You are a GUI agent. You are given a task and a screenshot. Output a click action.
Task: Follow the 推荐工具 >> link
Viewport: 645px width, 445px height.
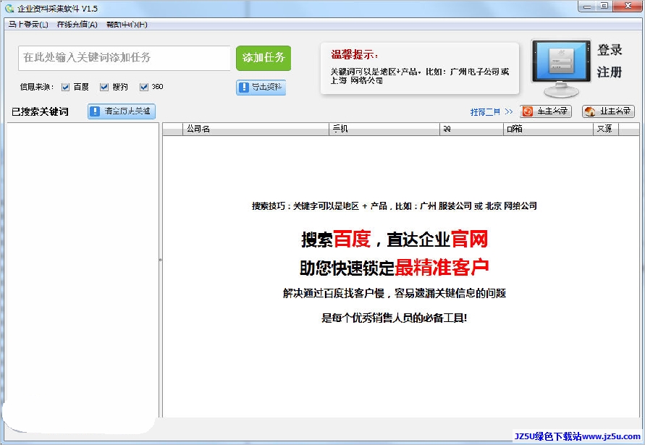tap(491, 112)
